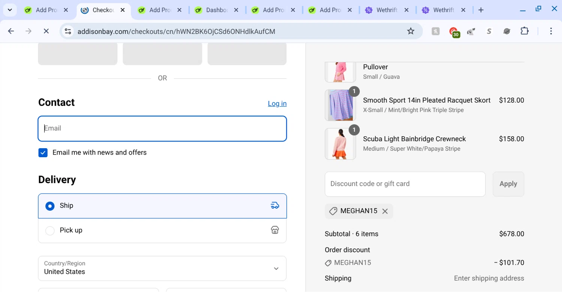The width and height of the screenshot is (562, 292).
Task: Click the planet extension icon
Action: 507,31
